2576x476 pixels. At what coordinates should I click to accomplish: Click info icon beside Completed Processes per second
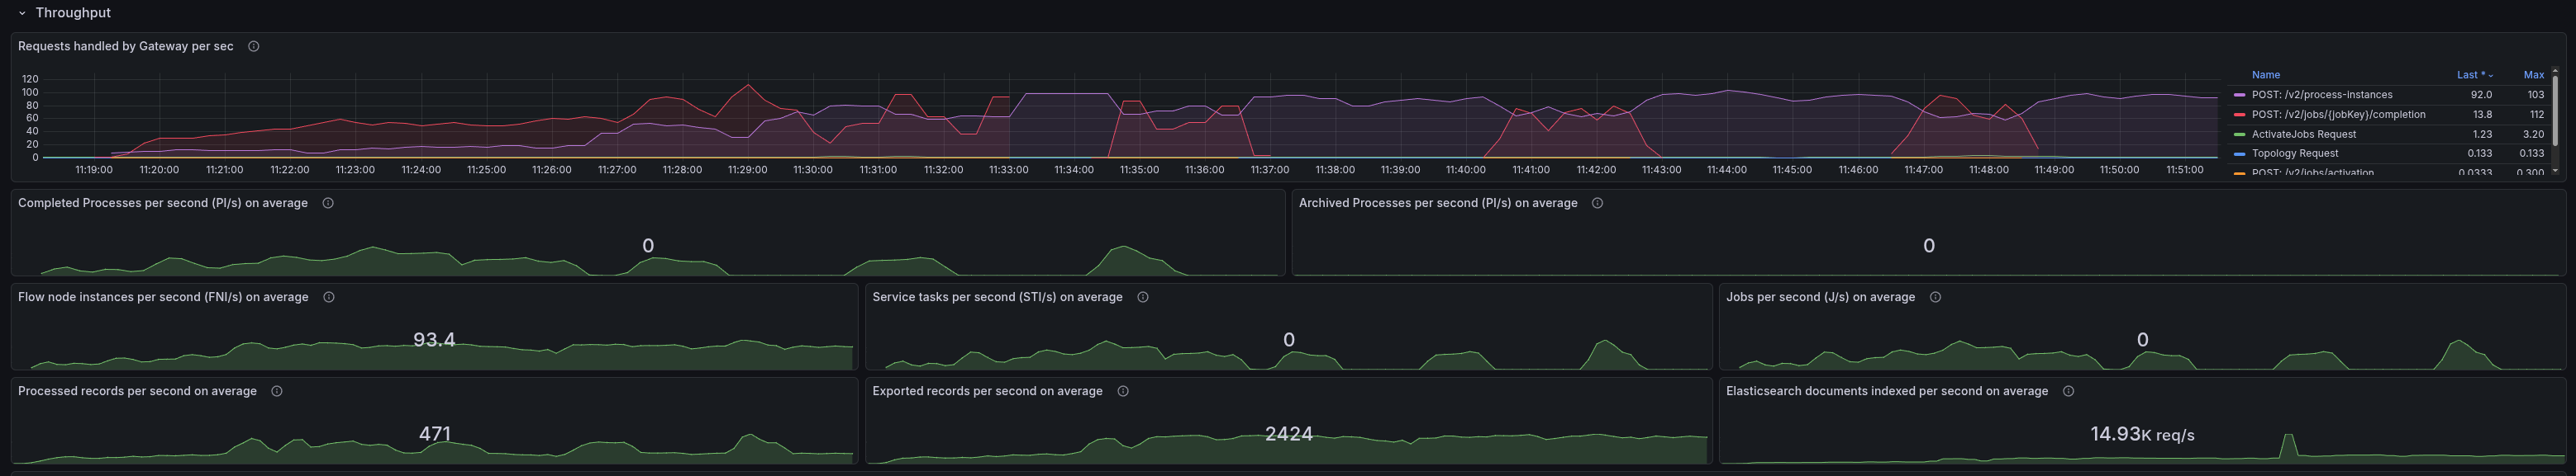pos(328,204)
